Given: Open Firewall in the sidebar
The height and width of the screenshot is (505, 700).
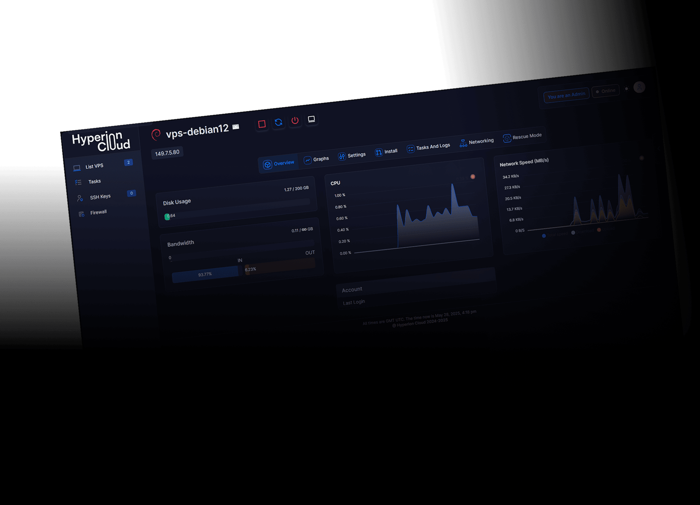Looking at the screenshot, I should pyautogui.click(x=93, y=213).
